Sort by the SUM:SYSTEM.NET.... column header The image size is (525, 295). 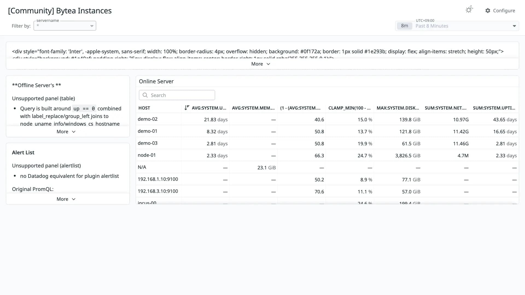[x=446, y=108]
